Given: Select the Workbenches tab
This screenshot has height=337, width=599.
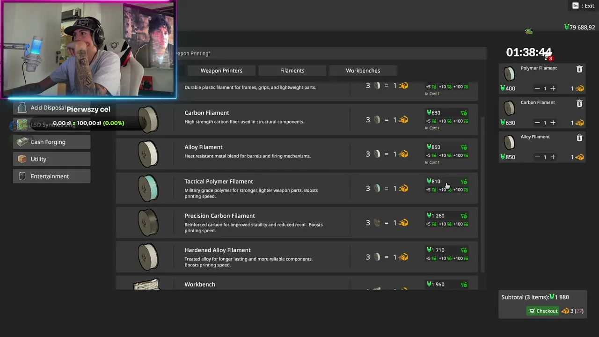Looking at the screenshot, I should (x=363, y=71).
